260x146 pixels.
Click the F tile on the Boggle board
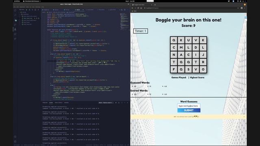tap(174, 69)
